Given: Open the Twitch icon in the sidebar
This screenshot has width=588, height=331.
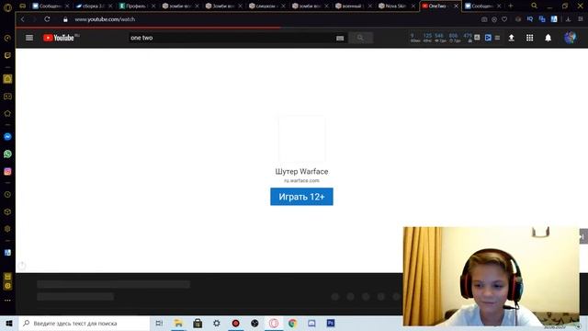Looking at the screenshot, I should pos(7,55).
